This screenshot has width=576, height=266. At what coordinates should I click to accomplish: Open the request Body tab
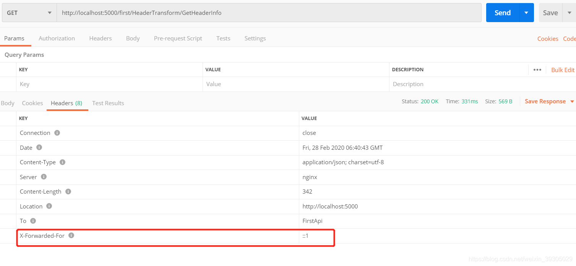coord(133,38)
